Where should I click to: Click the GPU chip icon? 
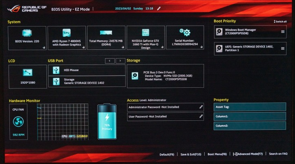coord(145,33)
